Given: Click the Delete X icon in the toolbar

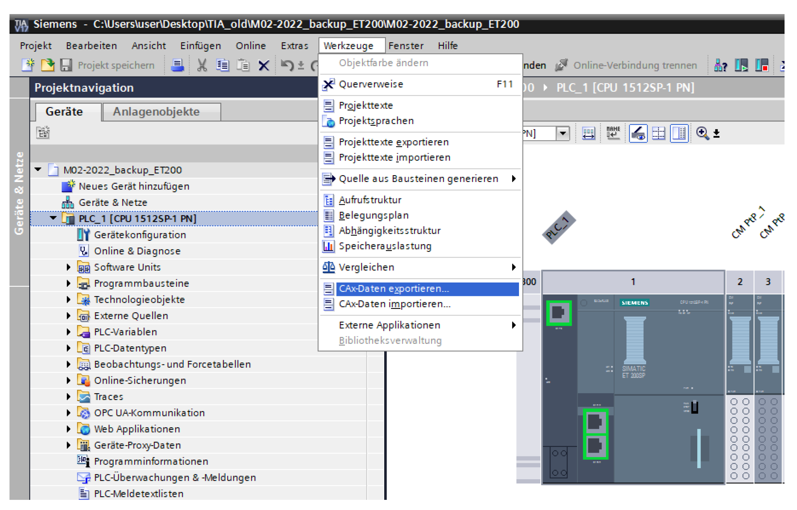Looking at the screenshot, I should pyautogui.click(x=264, y=65).
